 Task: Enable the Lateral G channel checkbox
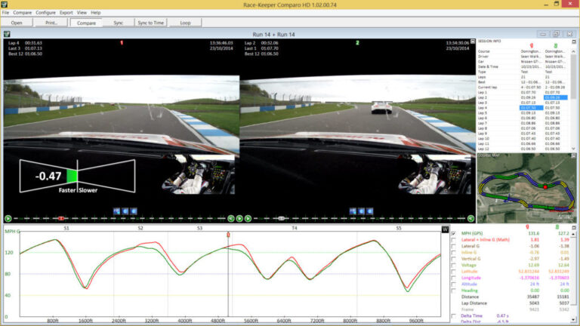[452, 246]
